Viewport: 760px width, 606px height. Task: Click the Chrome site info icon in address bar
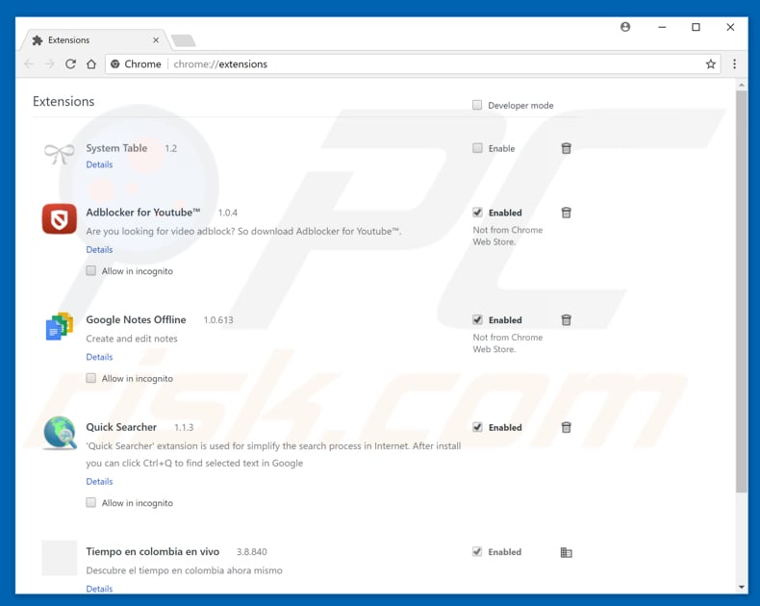(x=114, y=64)
